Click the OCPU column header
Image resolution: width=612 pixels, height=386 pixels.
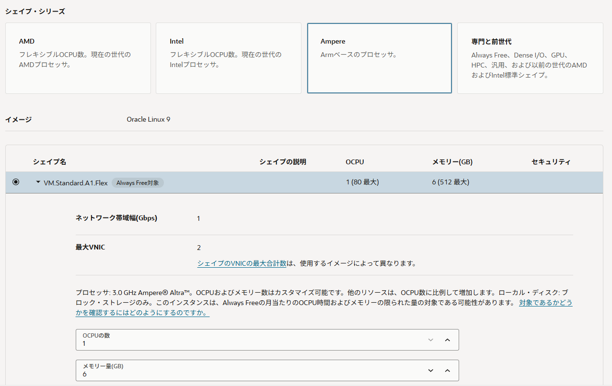point(355,162)
